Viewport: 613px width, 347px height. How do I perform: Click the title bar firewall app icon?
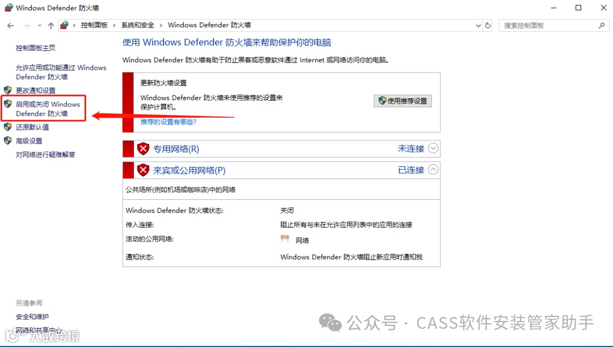click(9, 7)
